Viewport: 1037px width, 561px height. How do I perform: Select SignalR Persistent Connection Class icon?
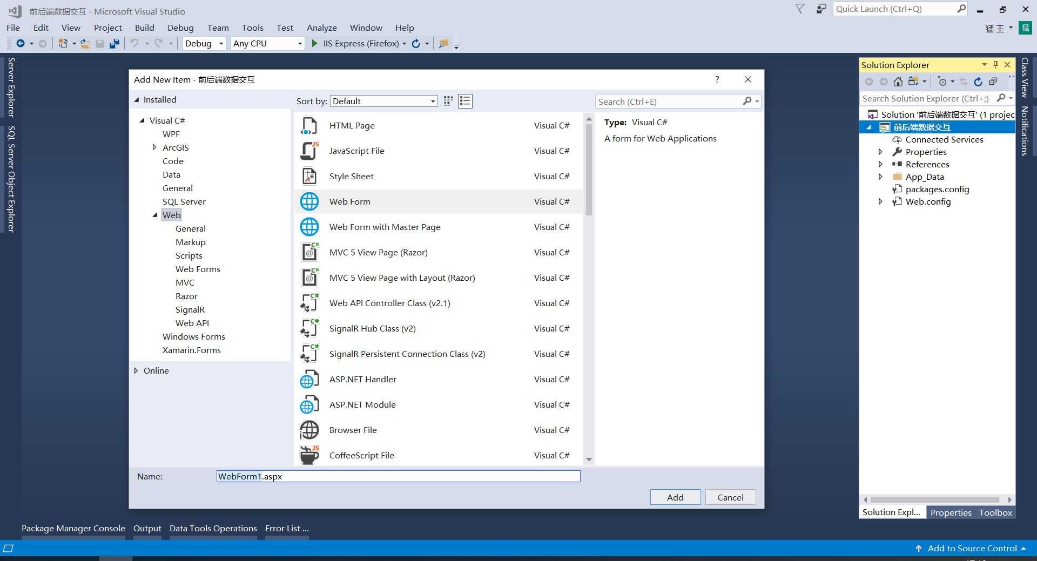pos(309,354)
